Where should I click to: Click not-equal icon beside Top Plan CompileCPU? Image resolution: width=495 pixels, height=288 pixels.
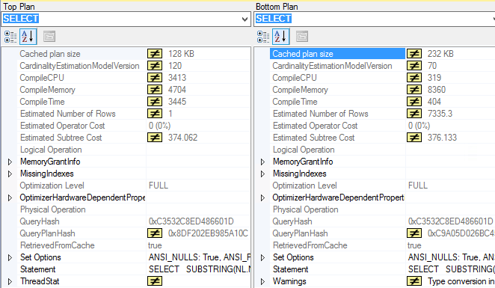pyautogui.click(x=155, y=78)
